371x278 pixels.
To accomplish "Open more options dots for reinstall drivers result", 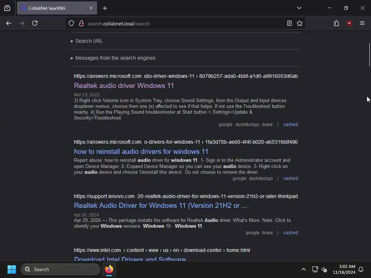I will click(278, 178).
